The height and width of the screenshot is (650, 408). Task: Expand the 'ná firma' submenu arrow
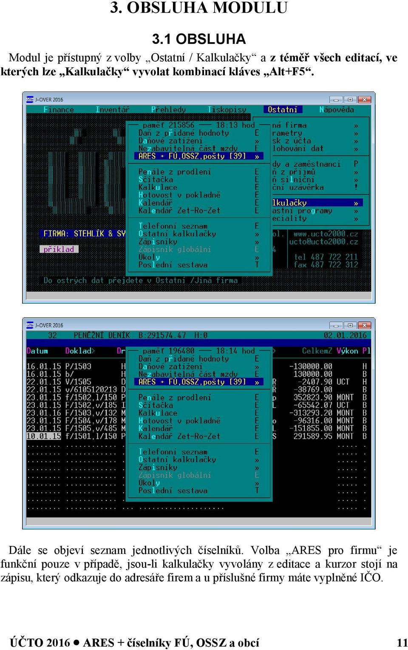[x=356, y=126]
